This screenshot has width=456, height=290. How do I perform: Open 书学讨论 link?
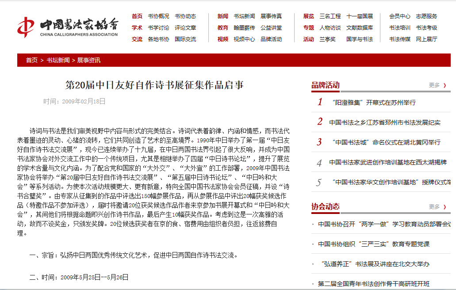[158, 28]
